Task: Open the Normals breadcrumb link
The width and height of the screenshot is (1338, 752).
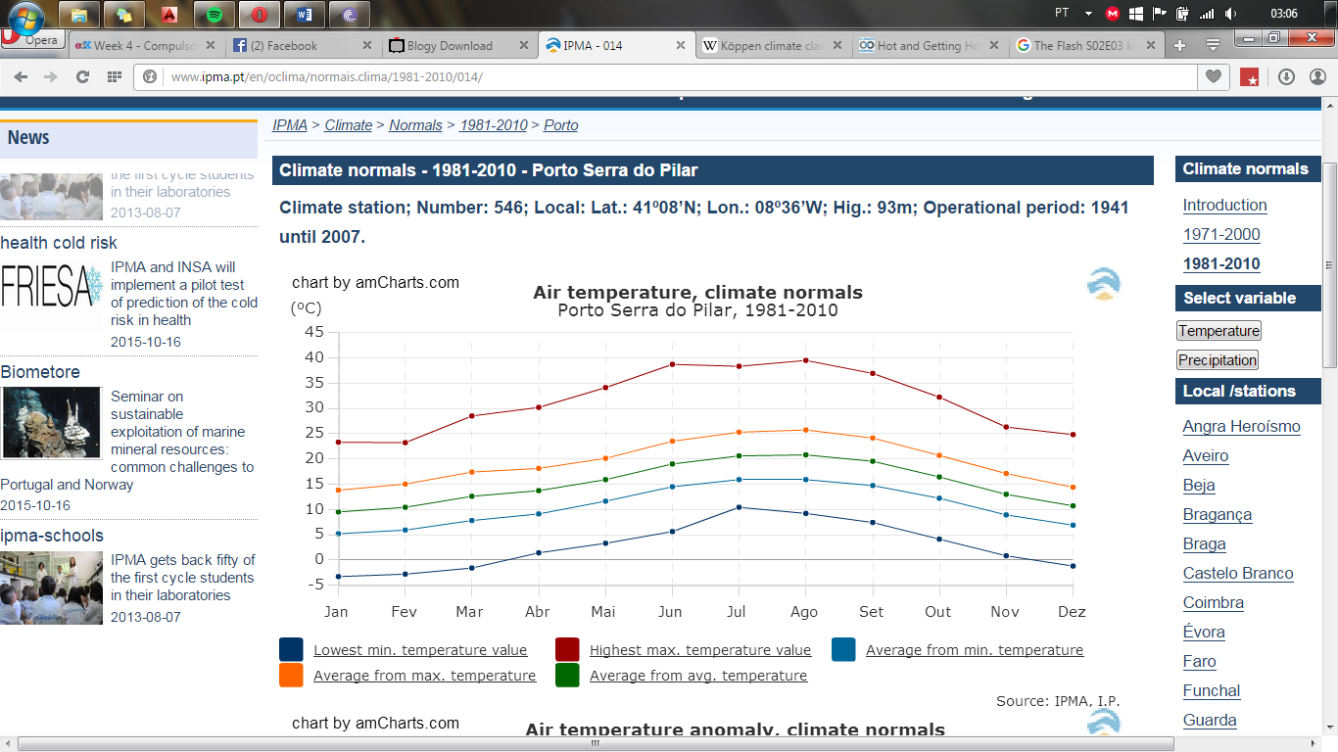Action: pyautogui.click(x=416, y=125)
